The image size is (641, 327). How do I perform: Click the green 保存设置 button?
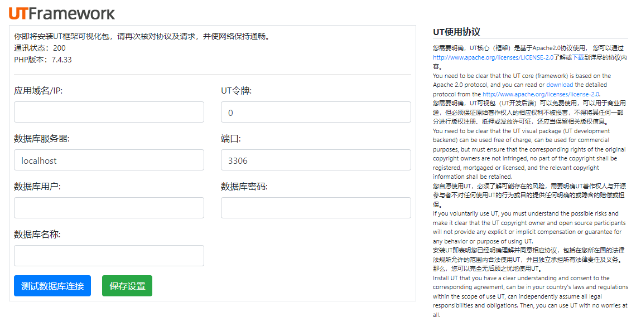[127, 286]
